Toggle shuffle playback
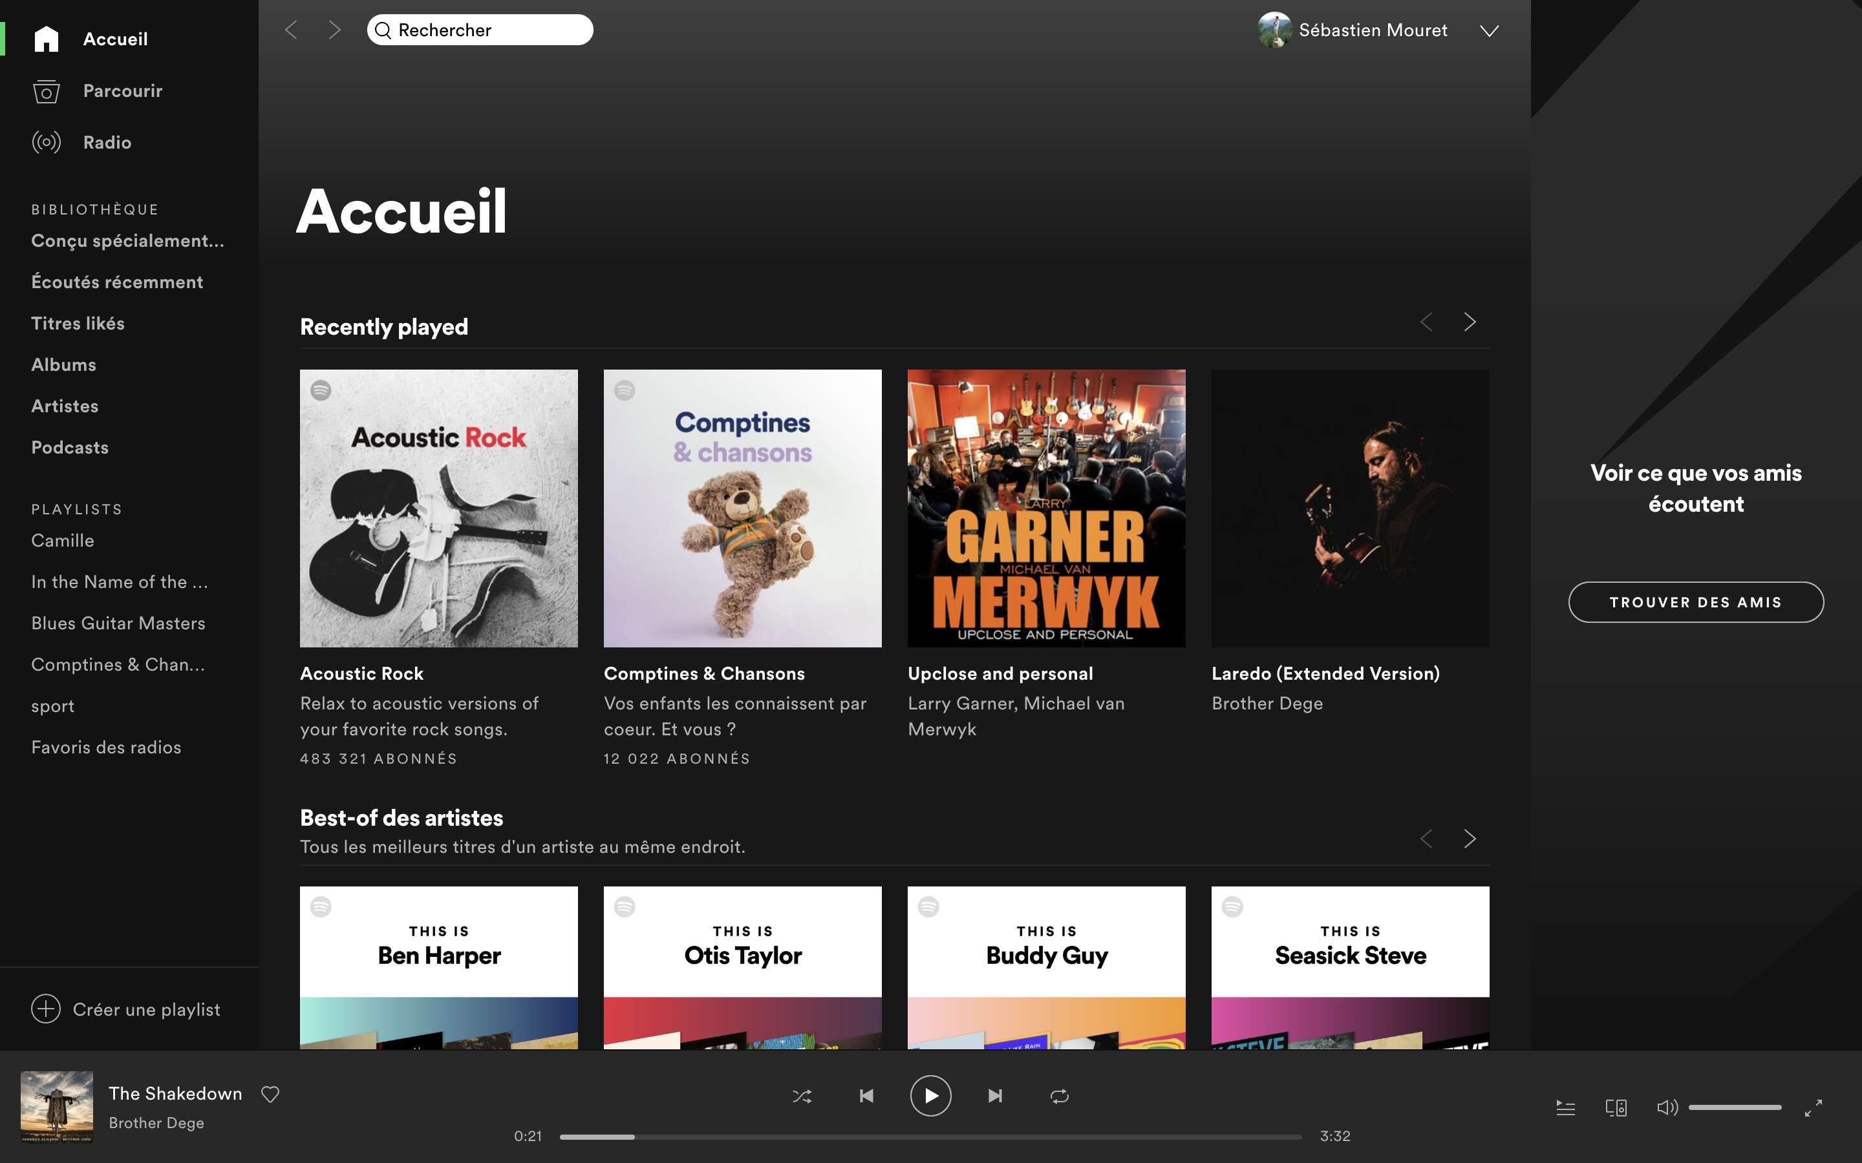Screen dimensions: 1862x1163 (802, 1096)
